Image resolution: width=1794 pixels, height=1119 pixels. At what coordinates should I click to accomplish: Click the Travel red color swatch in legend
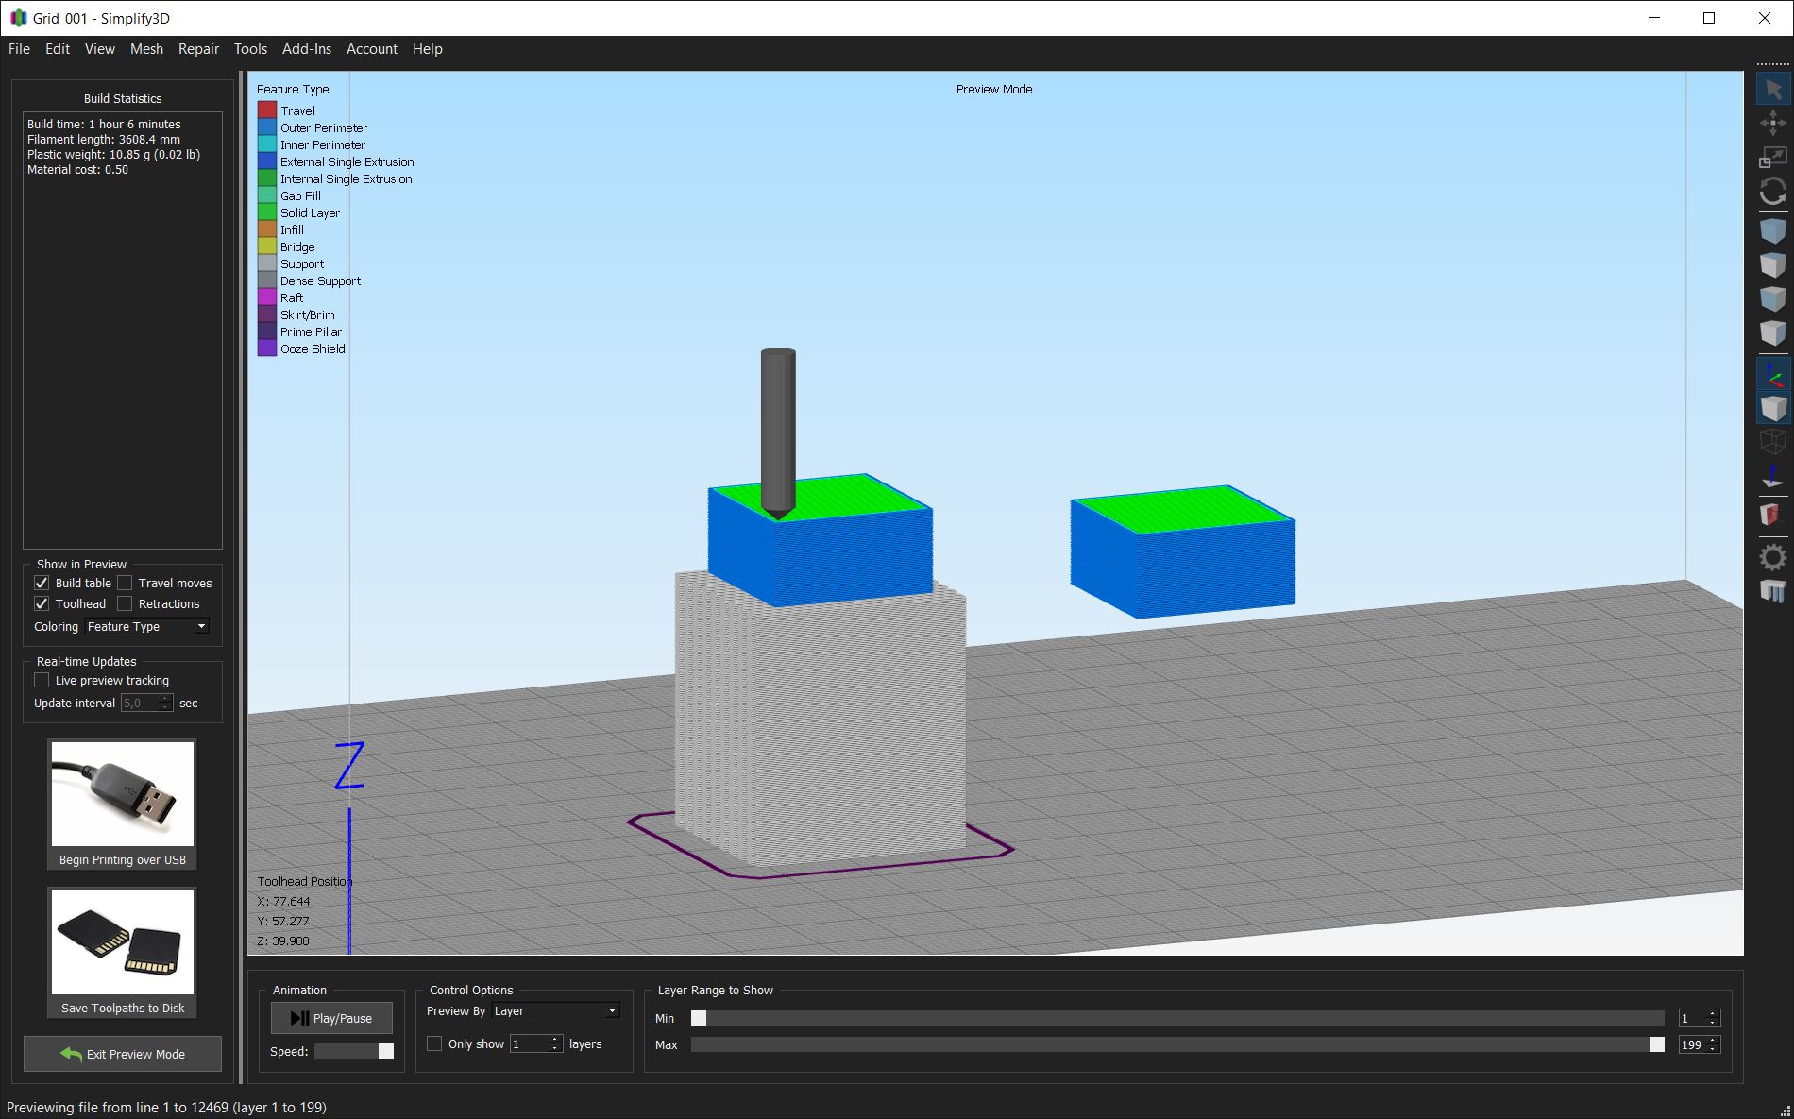(267, 110)
